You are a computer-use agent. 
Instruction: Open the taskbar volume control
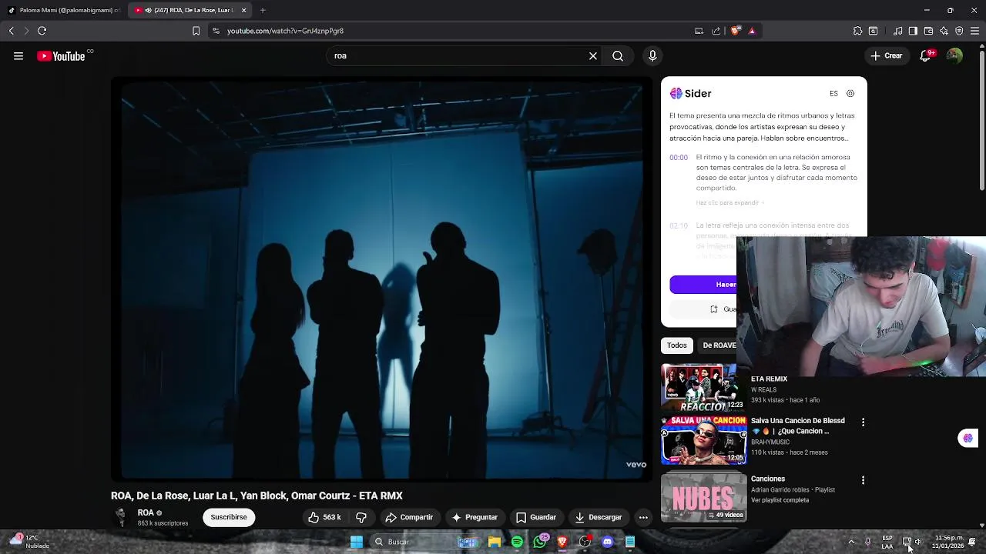coord(917,542)
